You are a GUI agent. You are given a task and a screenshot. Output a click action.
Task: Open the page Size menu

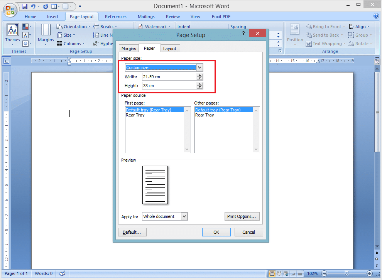click(x=66, y=35)
